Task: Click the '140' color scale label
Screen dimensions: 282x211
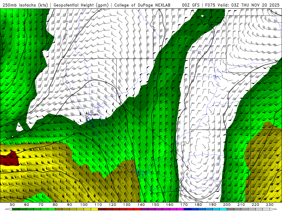Action: [141, 205]
